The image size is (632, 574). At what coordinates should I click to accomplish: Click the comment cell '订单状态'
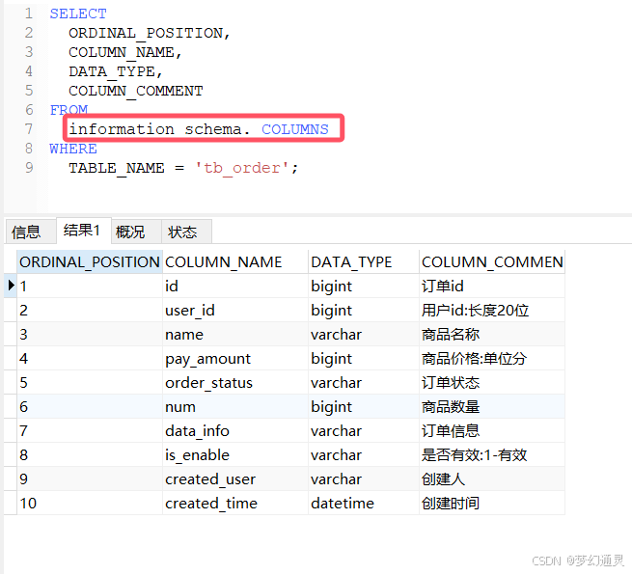(x=492, y=383)
